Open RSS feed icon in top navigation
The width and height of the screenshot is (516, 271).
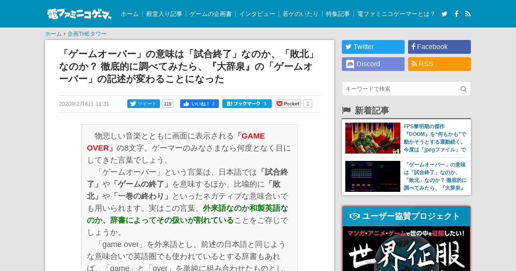click(x=468, y=14)
